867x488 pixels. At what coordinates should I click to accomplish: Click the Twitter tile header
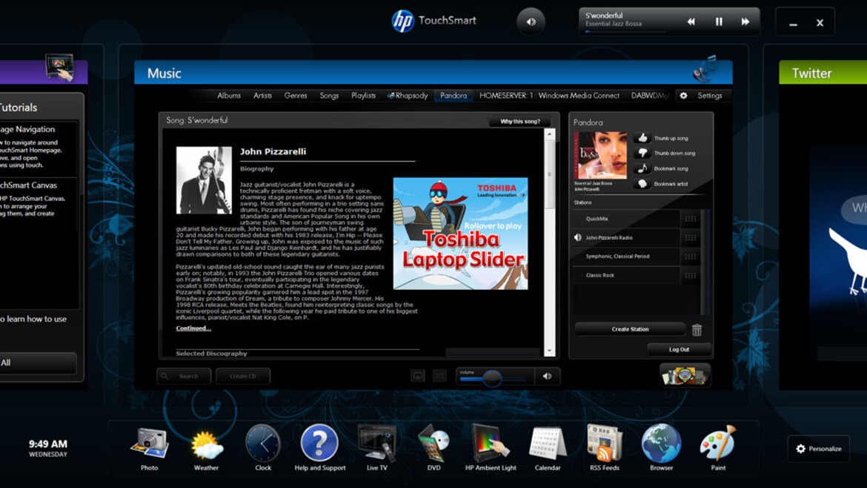coord(823,73)
